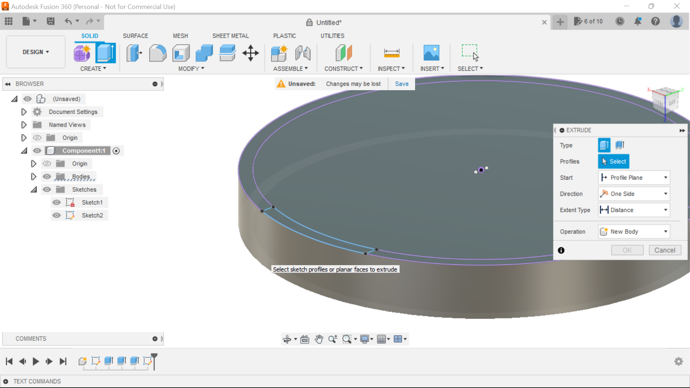The height and width of the screenshot is (388, 690).
Task: Expand the Direction dropdown menu
Action: tap(666, 194)
